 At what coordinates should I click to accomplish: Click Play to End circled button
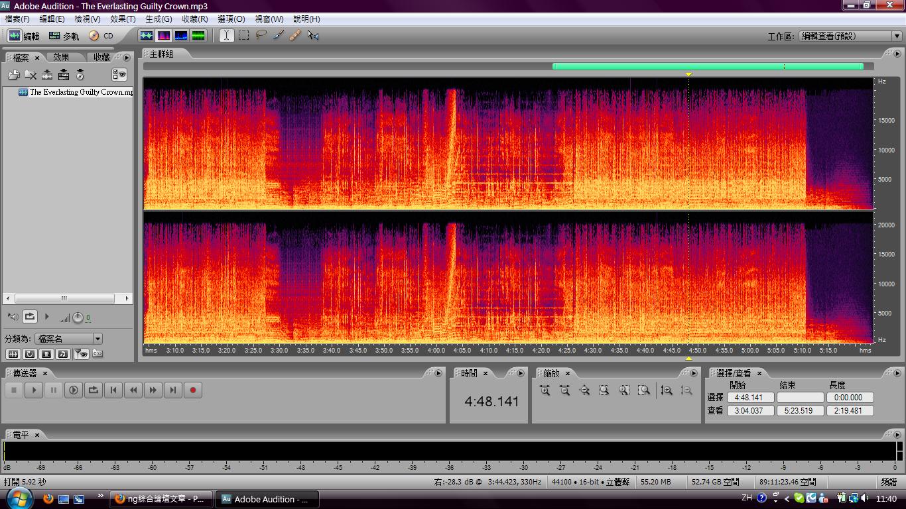pos(74,390)
